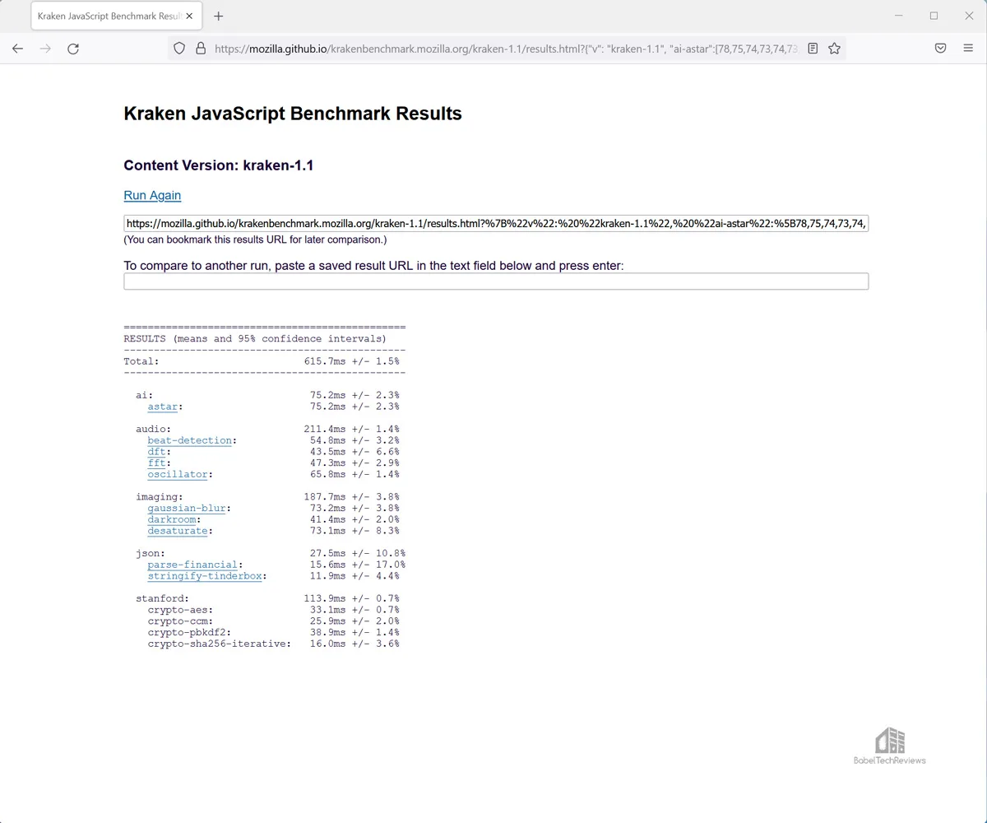
Task: Click the 'crypto-sha256-iterative:' result label
Action: (220, 645)
